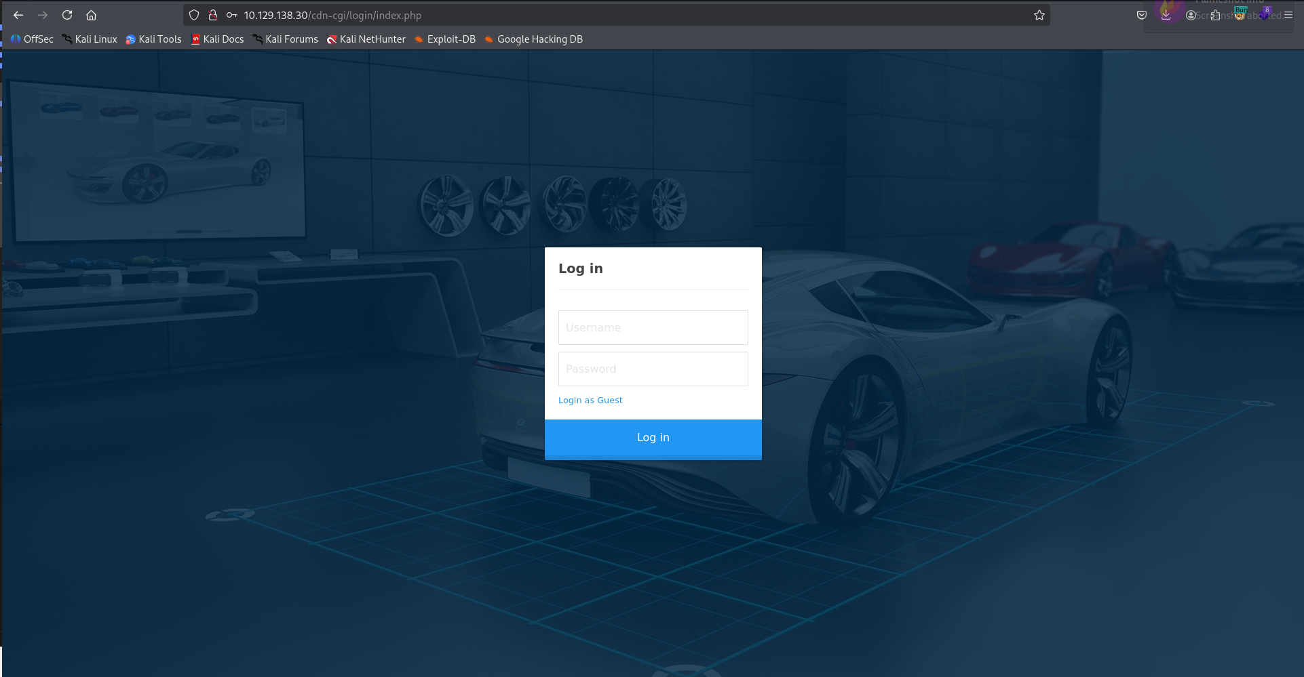Click the Login as Guest link

(x=590, y=400)
